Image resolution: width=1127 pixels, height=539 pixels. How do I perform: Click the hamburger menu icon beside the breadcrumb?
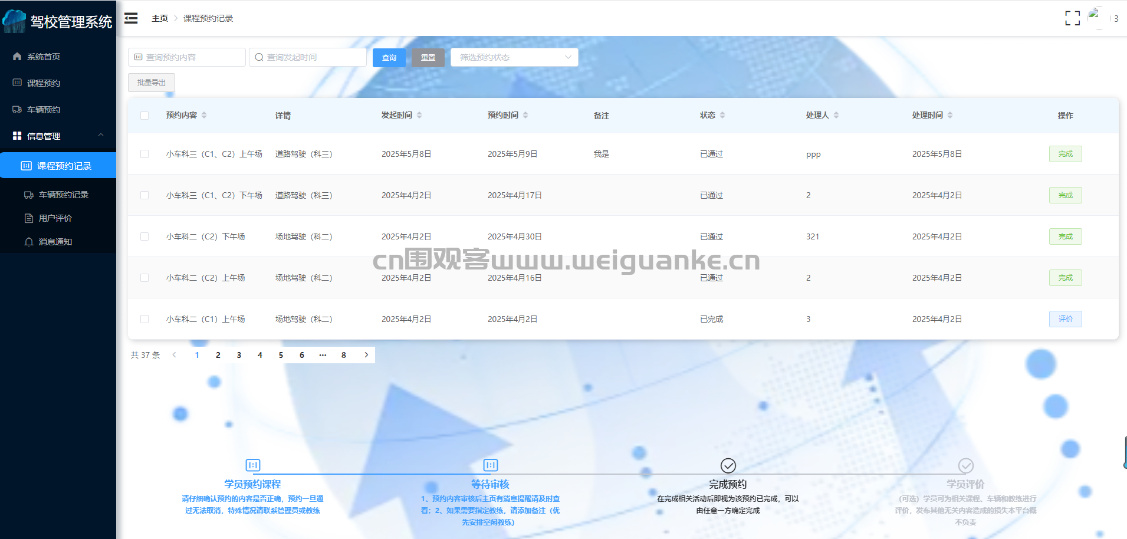130,18
